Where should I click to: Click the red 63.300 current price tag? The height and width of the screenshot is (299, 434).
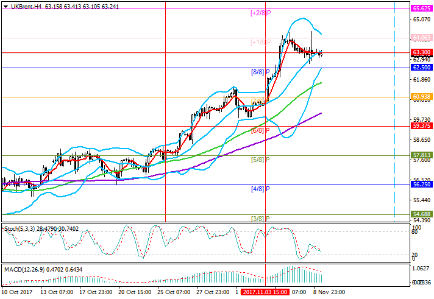421,53
